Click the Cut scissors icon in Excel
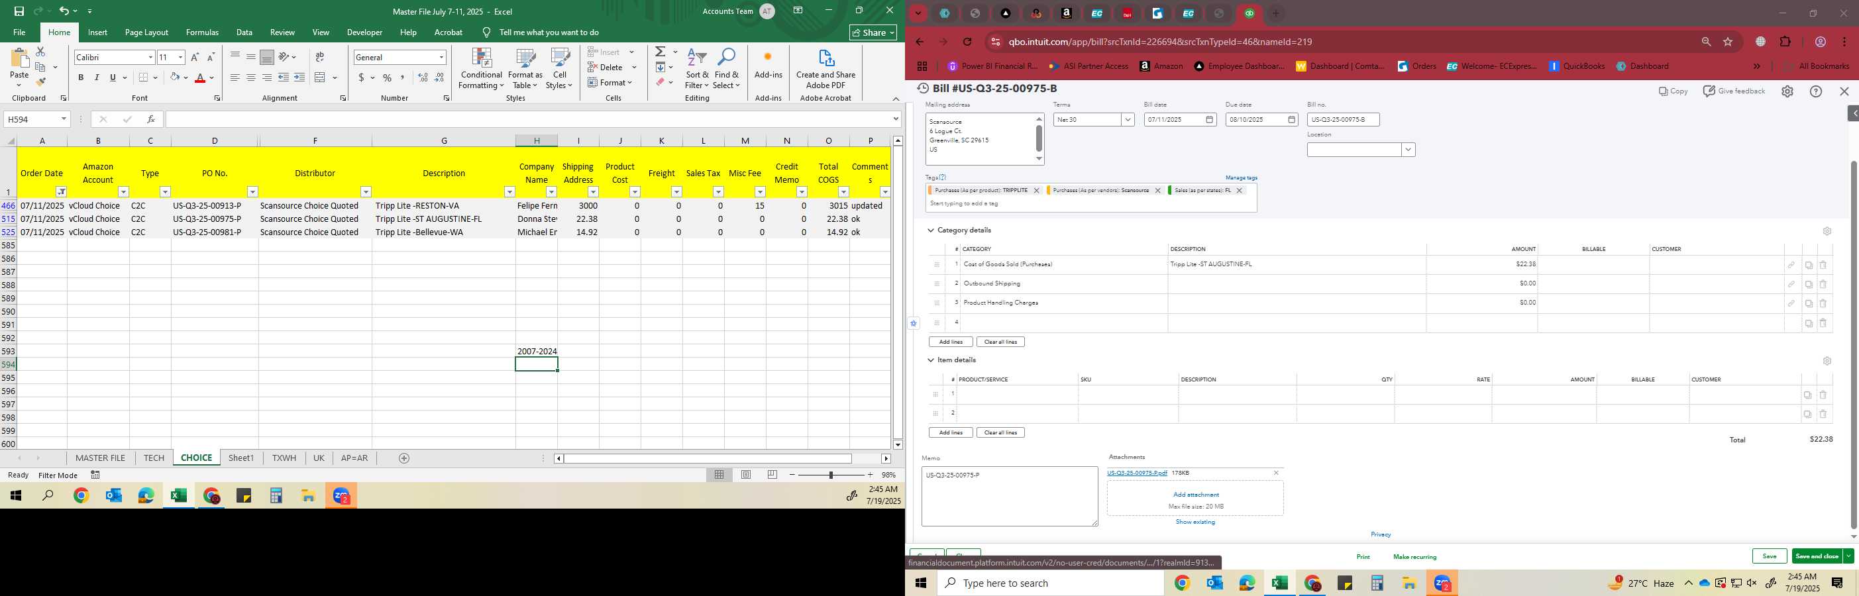1859x596 pixels. point(40,52)
